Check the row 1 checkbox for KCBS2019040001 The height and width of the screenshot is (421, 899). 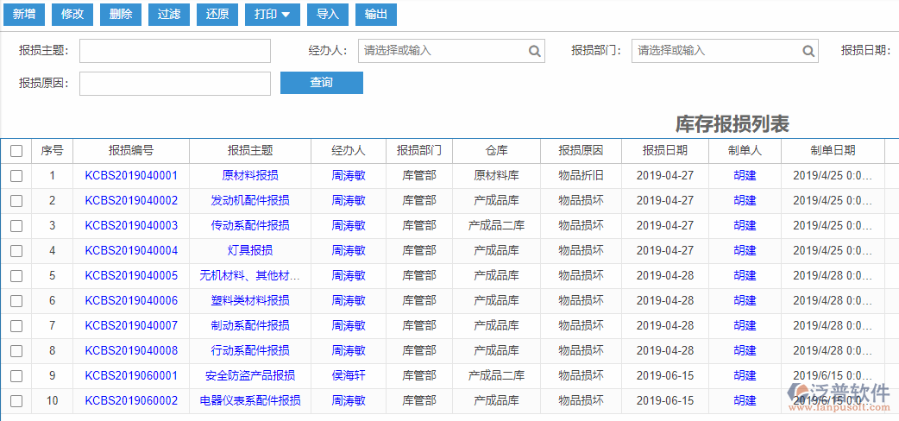coord(16,176)
